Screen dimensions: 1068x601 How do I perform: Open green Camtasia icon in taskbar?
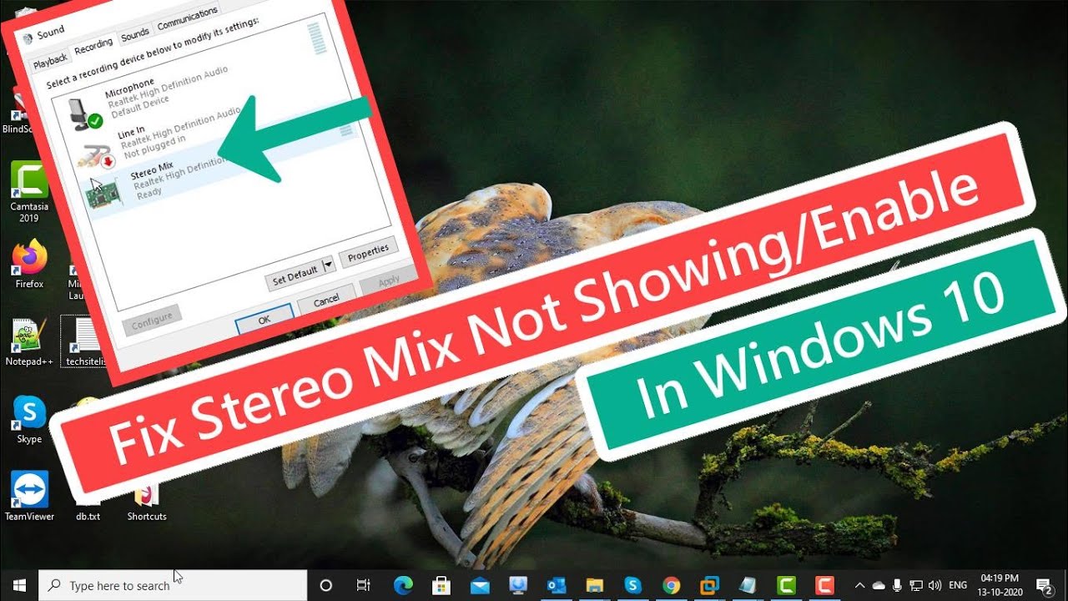(786, 585)
